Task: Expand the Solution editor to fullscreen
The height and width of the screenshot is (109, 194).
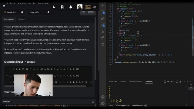Action: 93,102
